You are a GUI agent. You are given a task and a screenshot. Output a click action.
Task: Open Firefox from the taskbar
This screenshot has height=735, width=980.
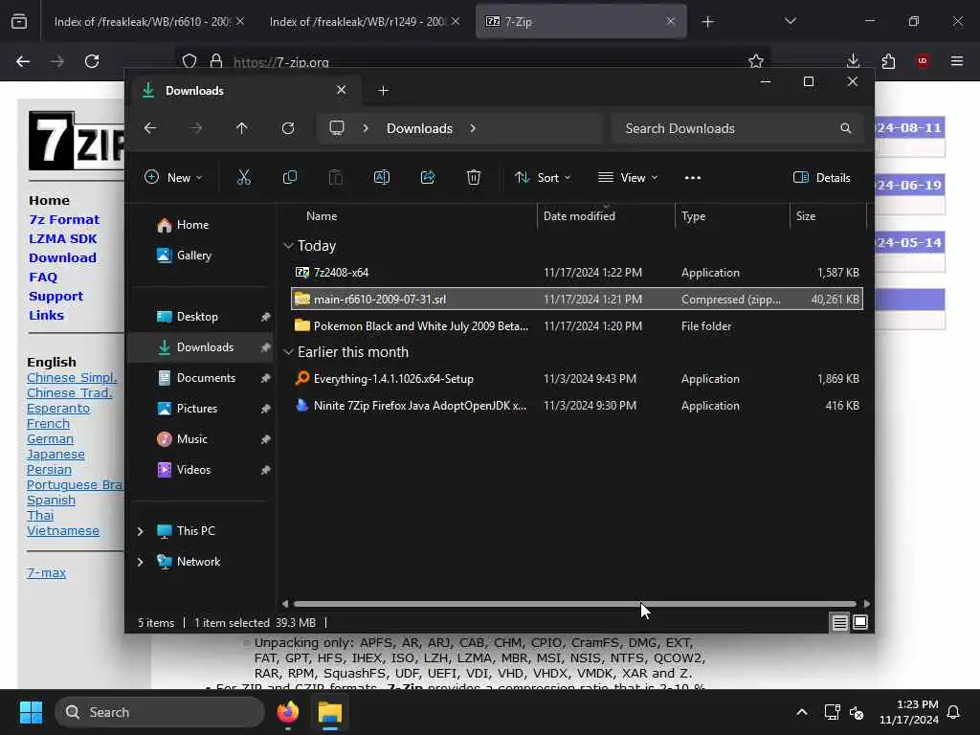pyautogui.click(x=287, y=712)
